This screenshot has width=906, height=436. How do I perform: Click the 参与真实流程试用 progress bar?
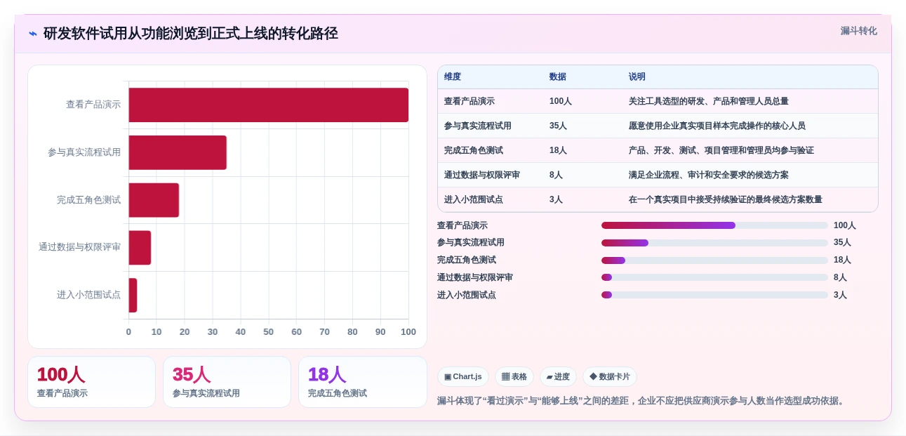click(x=714, y=243)
